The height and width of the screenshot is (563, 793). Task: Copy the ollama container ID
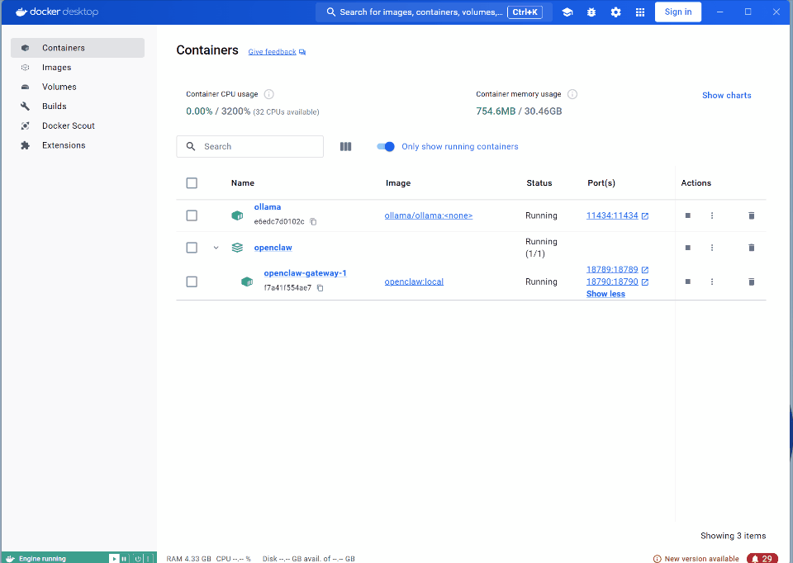[x=314, y=221]
